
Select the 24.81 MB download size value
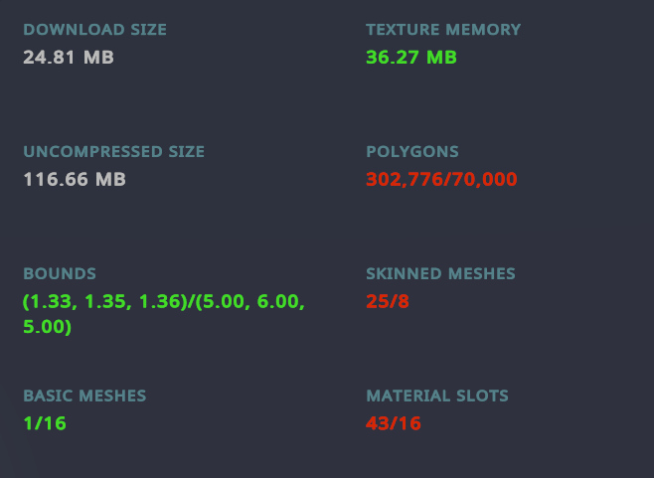click(69, 58)
